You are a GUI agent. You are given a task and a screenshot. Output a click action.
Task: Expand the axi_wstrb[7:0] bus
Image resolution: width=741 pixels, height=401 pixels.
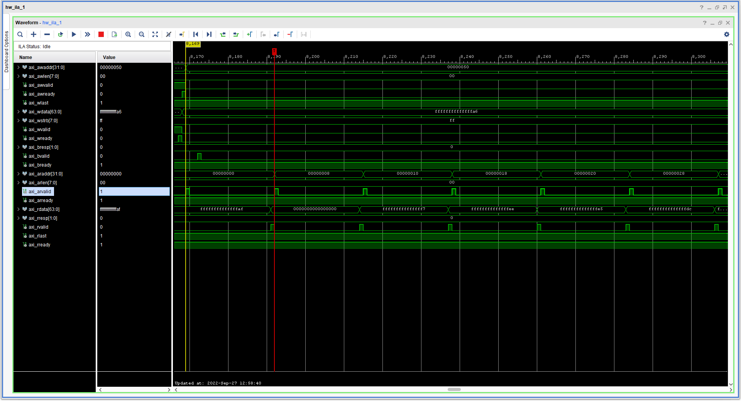point(18,121)
